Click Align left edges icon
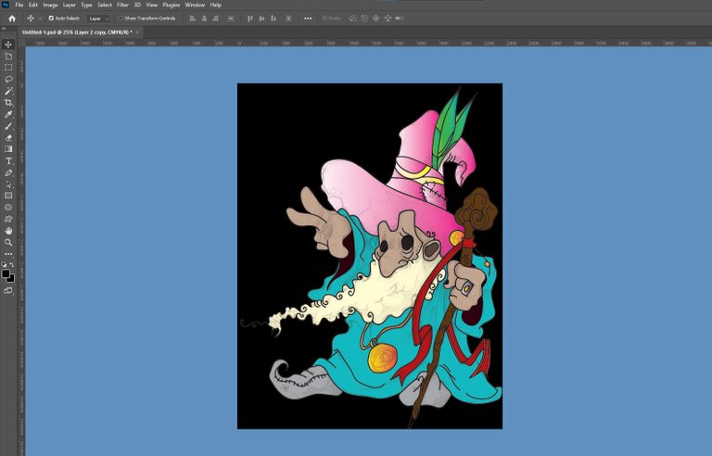The height and width of the screenshot is (456, 712). click(x=192, y=19)
